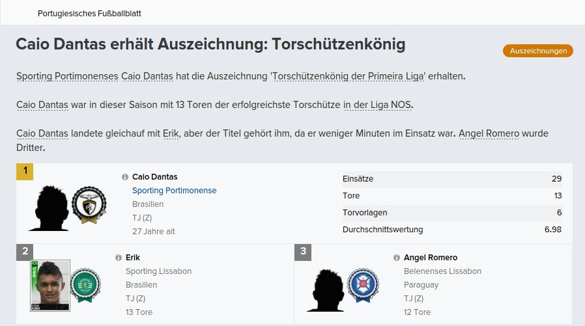The height and width of the screenshot is (326, 585).
Task: Click the 'Portugiesisches Fußballblatt' source label
Action: [89, 13]
